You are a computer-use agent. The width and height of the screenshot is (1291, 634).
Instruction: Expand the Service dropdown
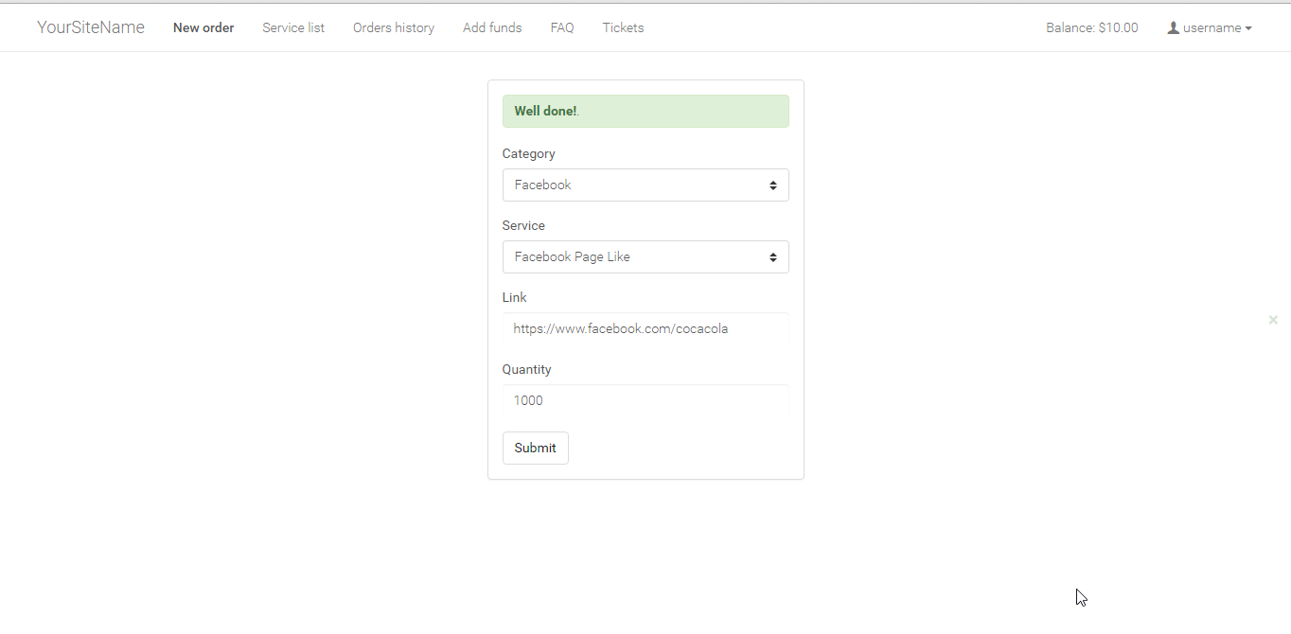click(645, 257)
